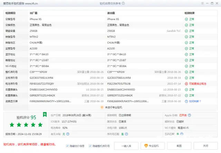Click the green check icon in the 后置摄像头 row
Image resolution: width=221 pixels, height=153 pixels.
(x=186, y=90)
